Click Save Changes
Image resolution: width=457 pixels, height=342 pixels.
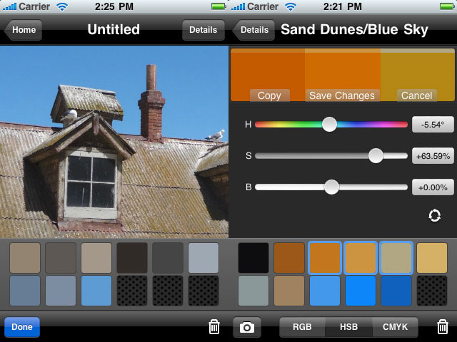[342, 95]
